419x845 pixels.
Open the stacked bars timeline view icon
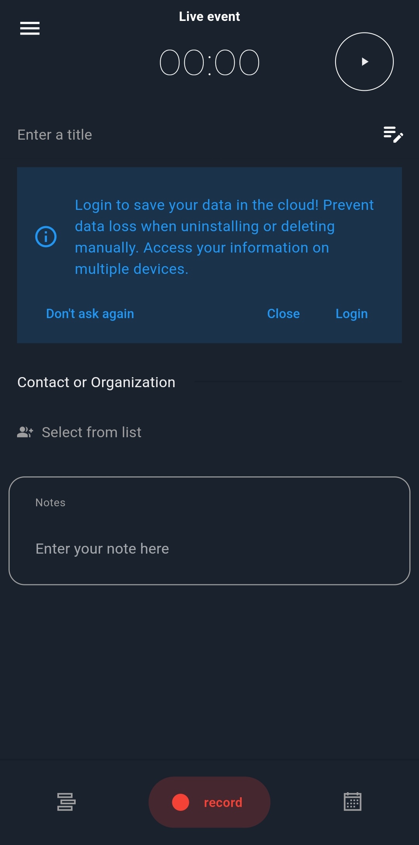coord(66,802)
